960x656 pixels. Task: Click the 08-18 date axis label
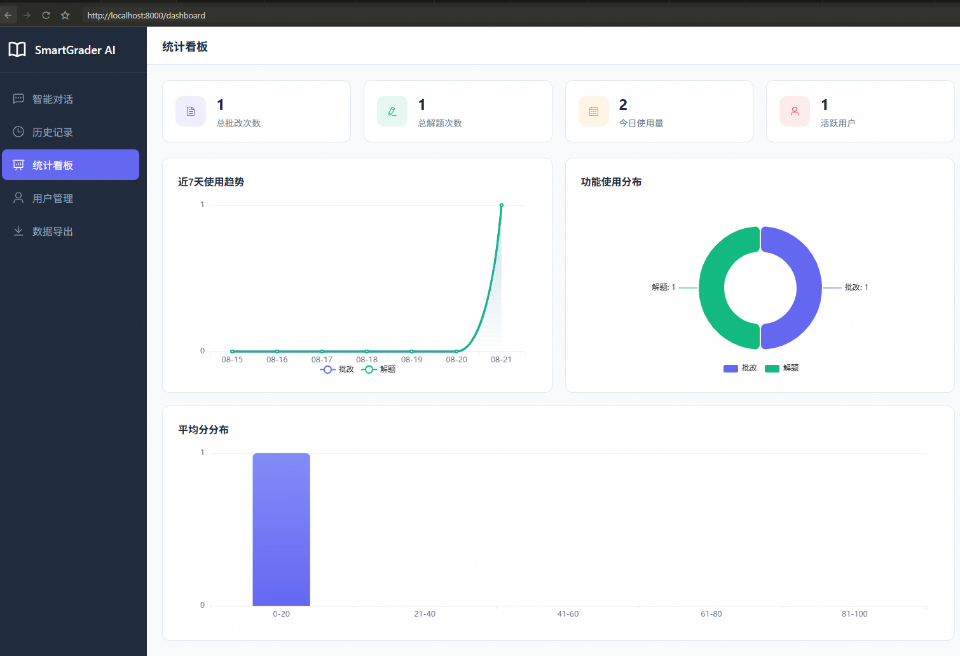(367, 360)
